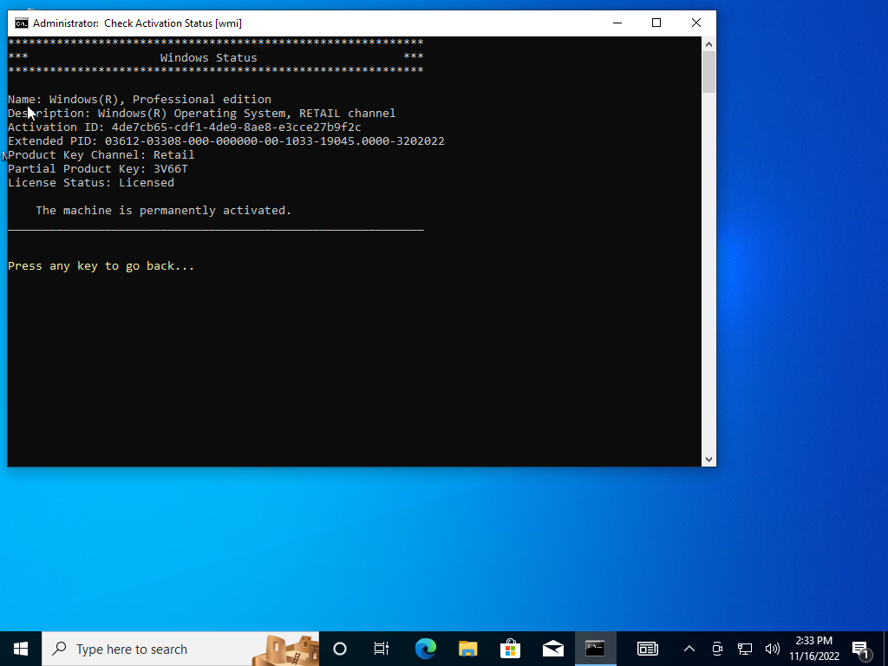This screenshot has width=888, height=666.
Task: Click the Cortana circle icon
Action: pos(340,649)
